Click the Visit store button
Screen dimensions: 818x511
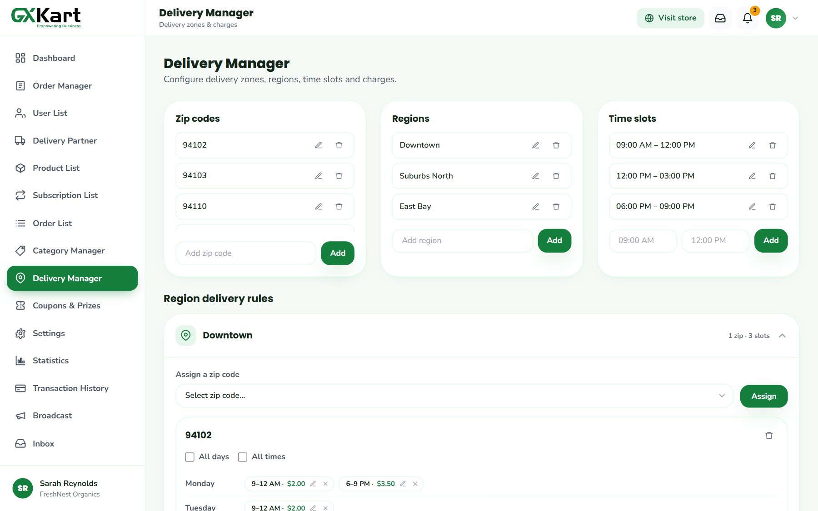coord(670,18)
